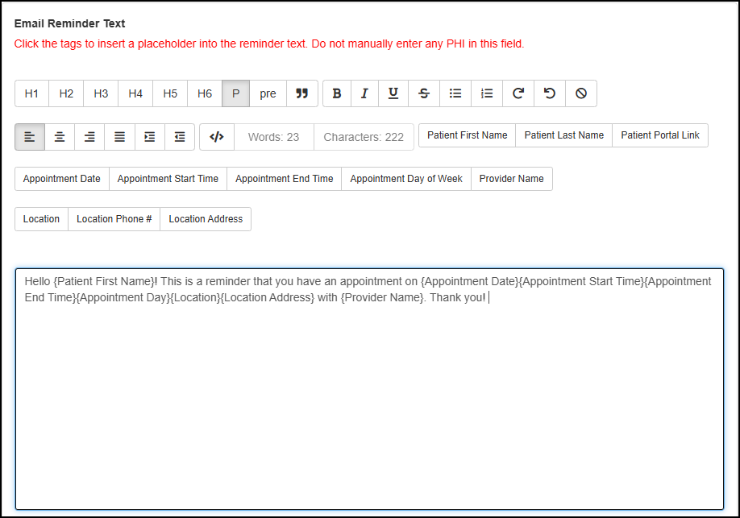Create a bulleted list

455,93
